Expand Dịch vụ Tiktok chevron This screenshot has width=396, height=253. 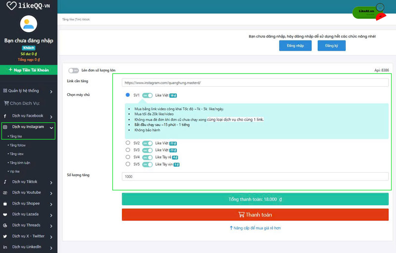51,182
